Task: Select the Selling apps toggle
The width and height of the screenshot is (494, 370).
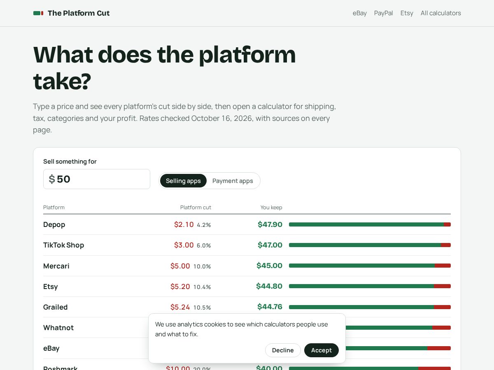Action: coord(183,181)
